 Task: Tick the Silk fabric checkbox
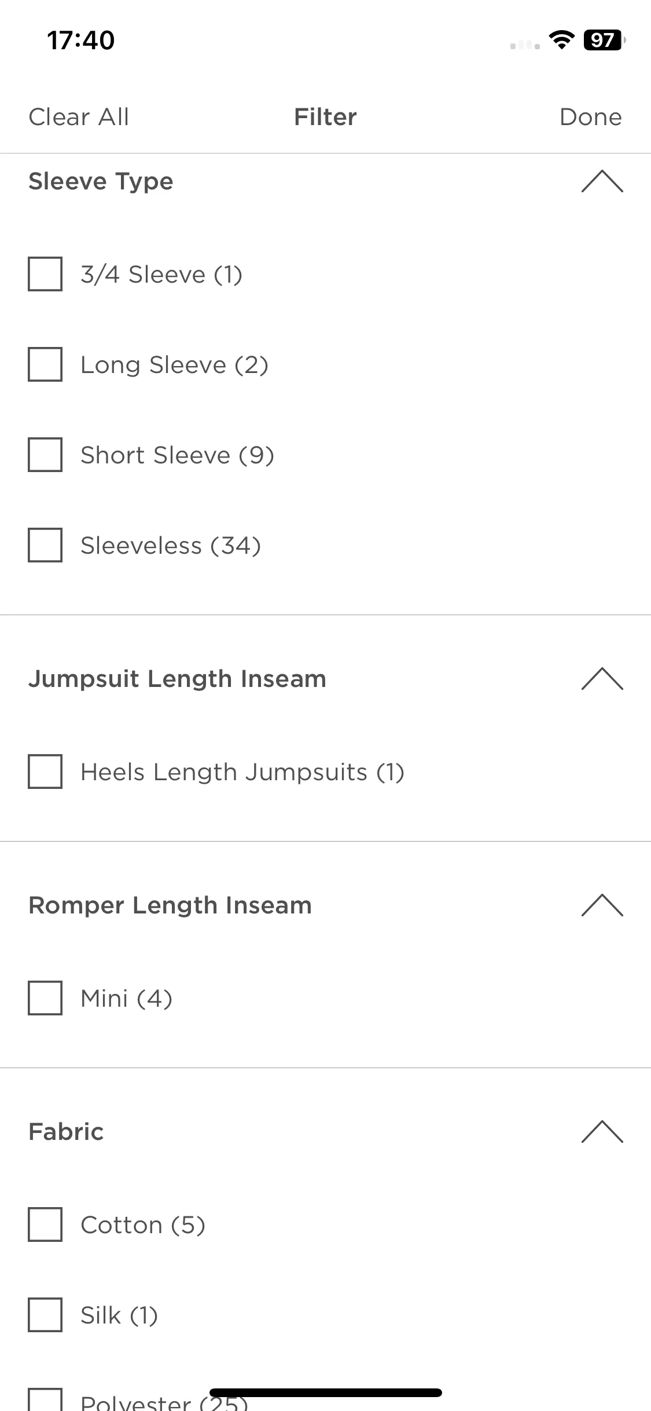coord(45,1315)
